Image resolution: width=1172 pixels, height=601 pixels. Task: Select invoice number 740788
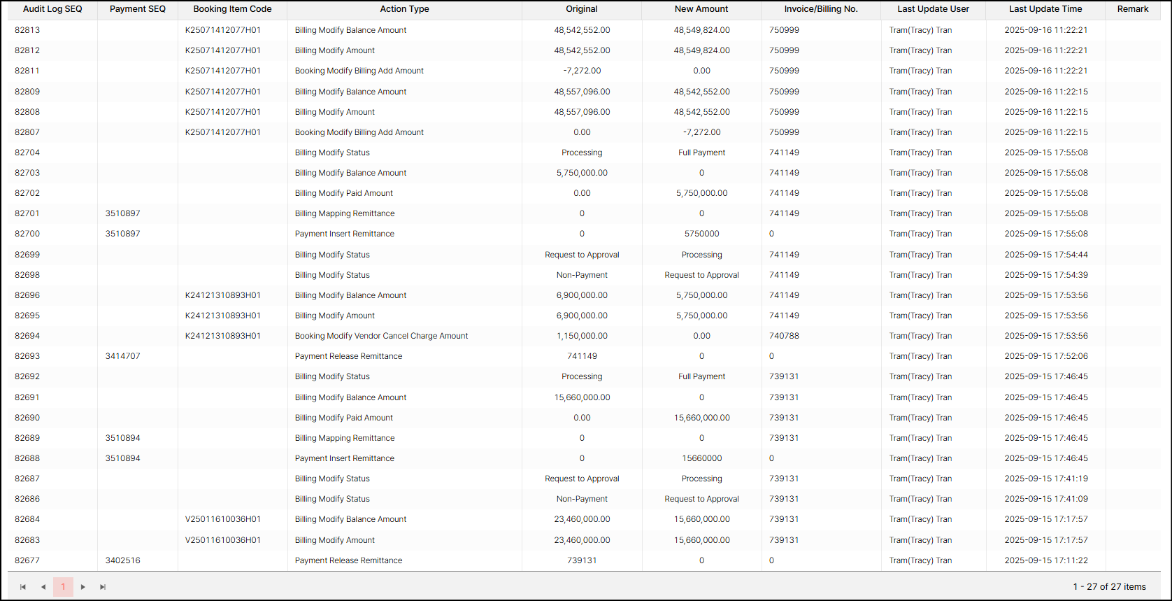[784, 336]
